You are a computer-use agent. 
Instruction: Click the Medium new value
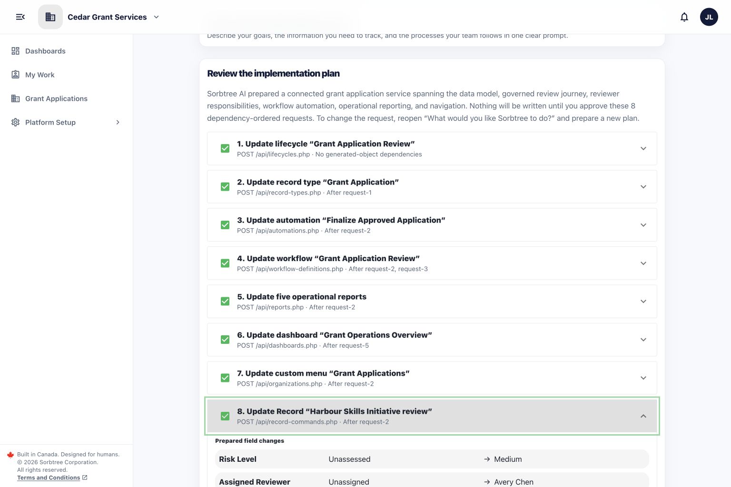pyautogui.click(x=508, y=459)
